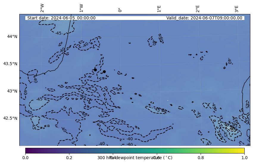Click the dark purple end of the colorbar
Viewport: 253px width, 166px height.
pyautogui.click(x=27, y=151)
